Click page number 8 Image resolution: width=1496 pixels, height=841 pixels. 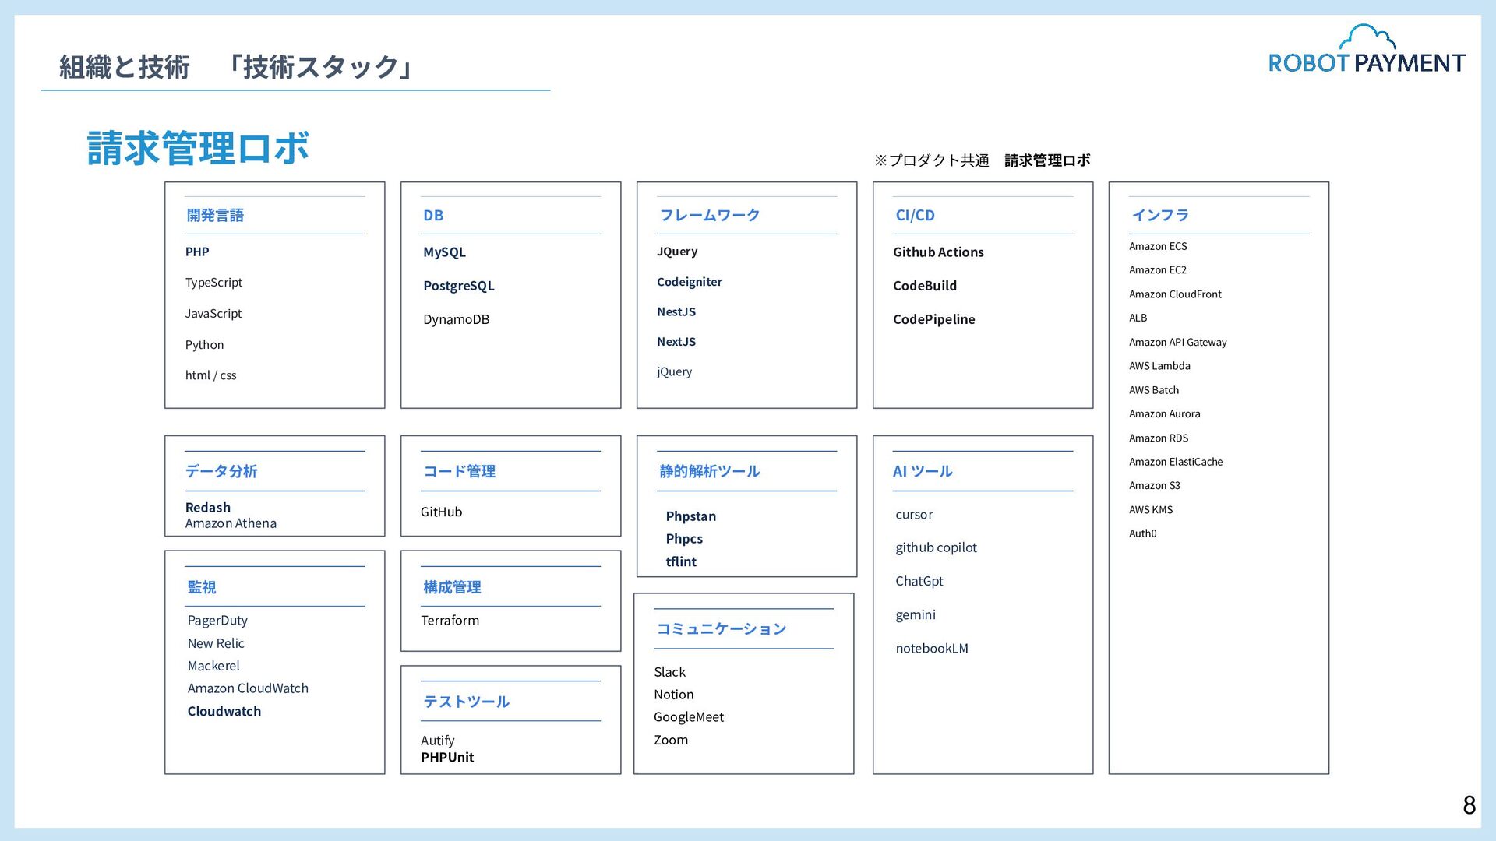pos(1469,805)
